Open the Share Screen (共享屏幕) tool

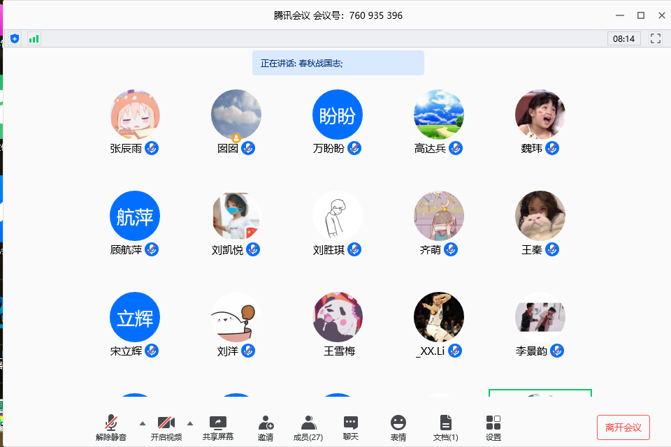(x=218, y=427)
